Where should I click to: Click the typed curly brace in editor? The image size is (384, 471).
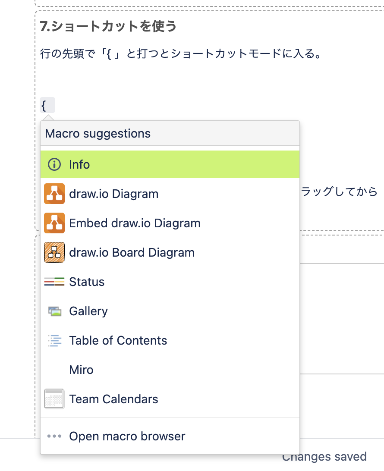point(44,105)
